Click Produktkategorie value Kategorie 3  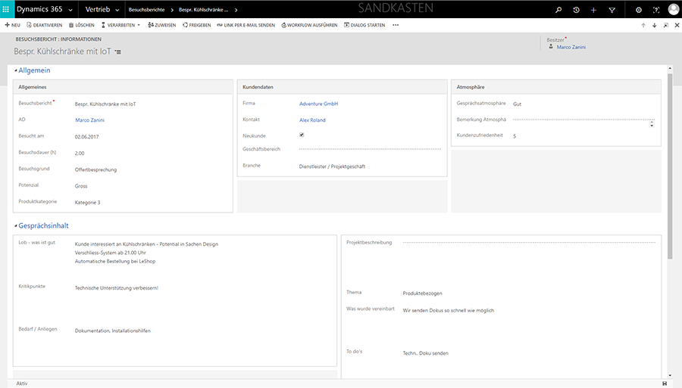[x=87, y=203]
